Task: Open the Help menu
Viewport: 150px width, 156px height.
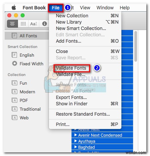Action: 125,8
